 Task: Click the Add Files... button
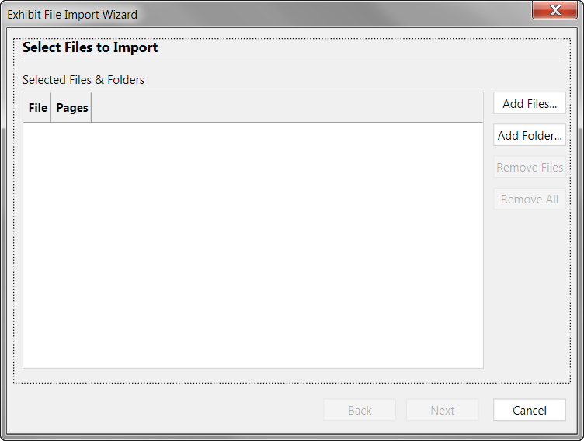(530, 103)
